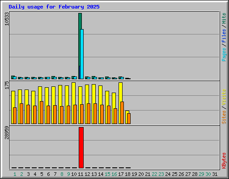
Task: Click the yellow 'Visits' legend label
Action: (224, 98)
